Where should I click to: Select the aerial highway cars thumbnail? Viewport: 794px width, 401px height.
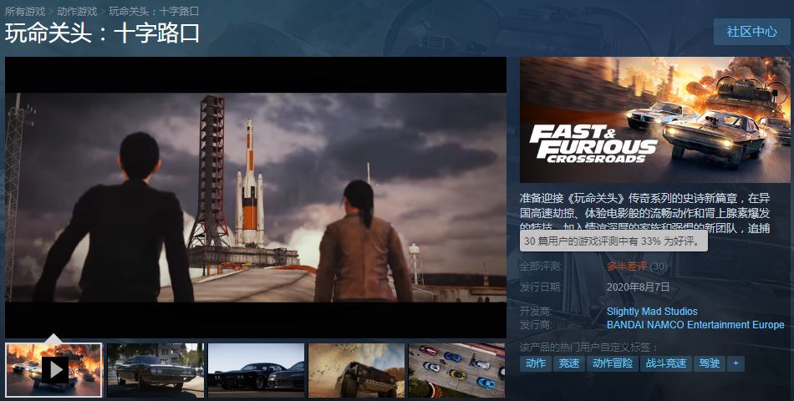456,370
